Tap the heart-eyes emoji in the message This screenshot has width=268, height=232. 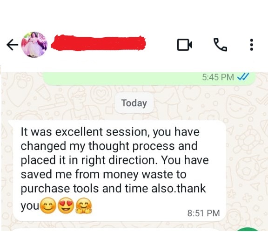coord(66,205)
